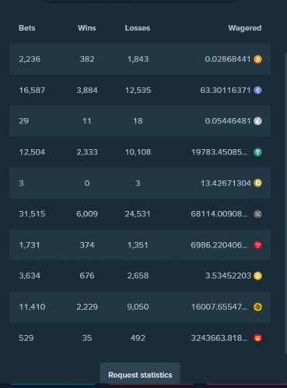Select the bets value 31,515
This screenshot has height=388, width=287.
point(32,214)
